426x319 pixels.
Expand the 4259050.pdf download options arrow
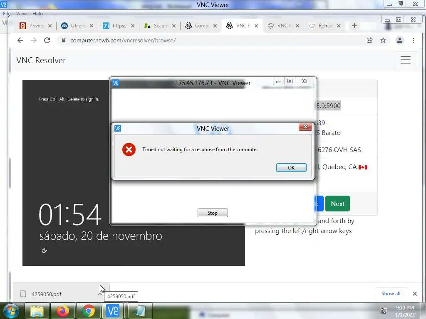pos(100,294)
